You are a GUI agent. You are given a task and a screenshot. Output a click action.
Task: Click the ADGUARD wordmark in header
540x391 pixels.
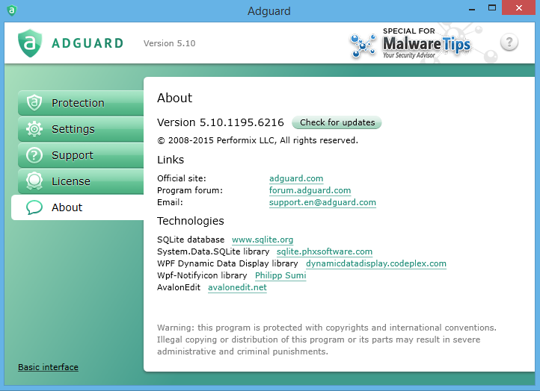(88, 43)
